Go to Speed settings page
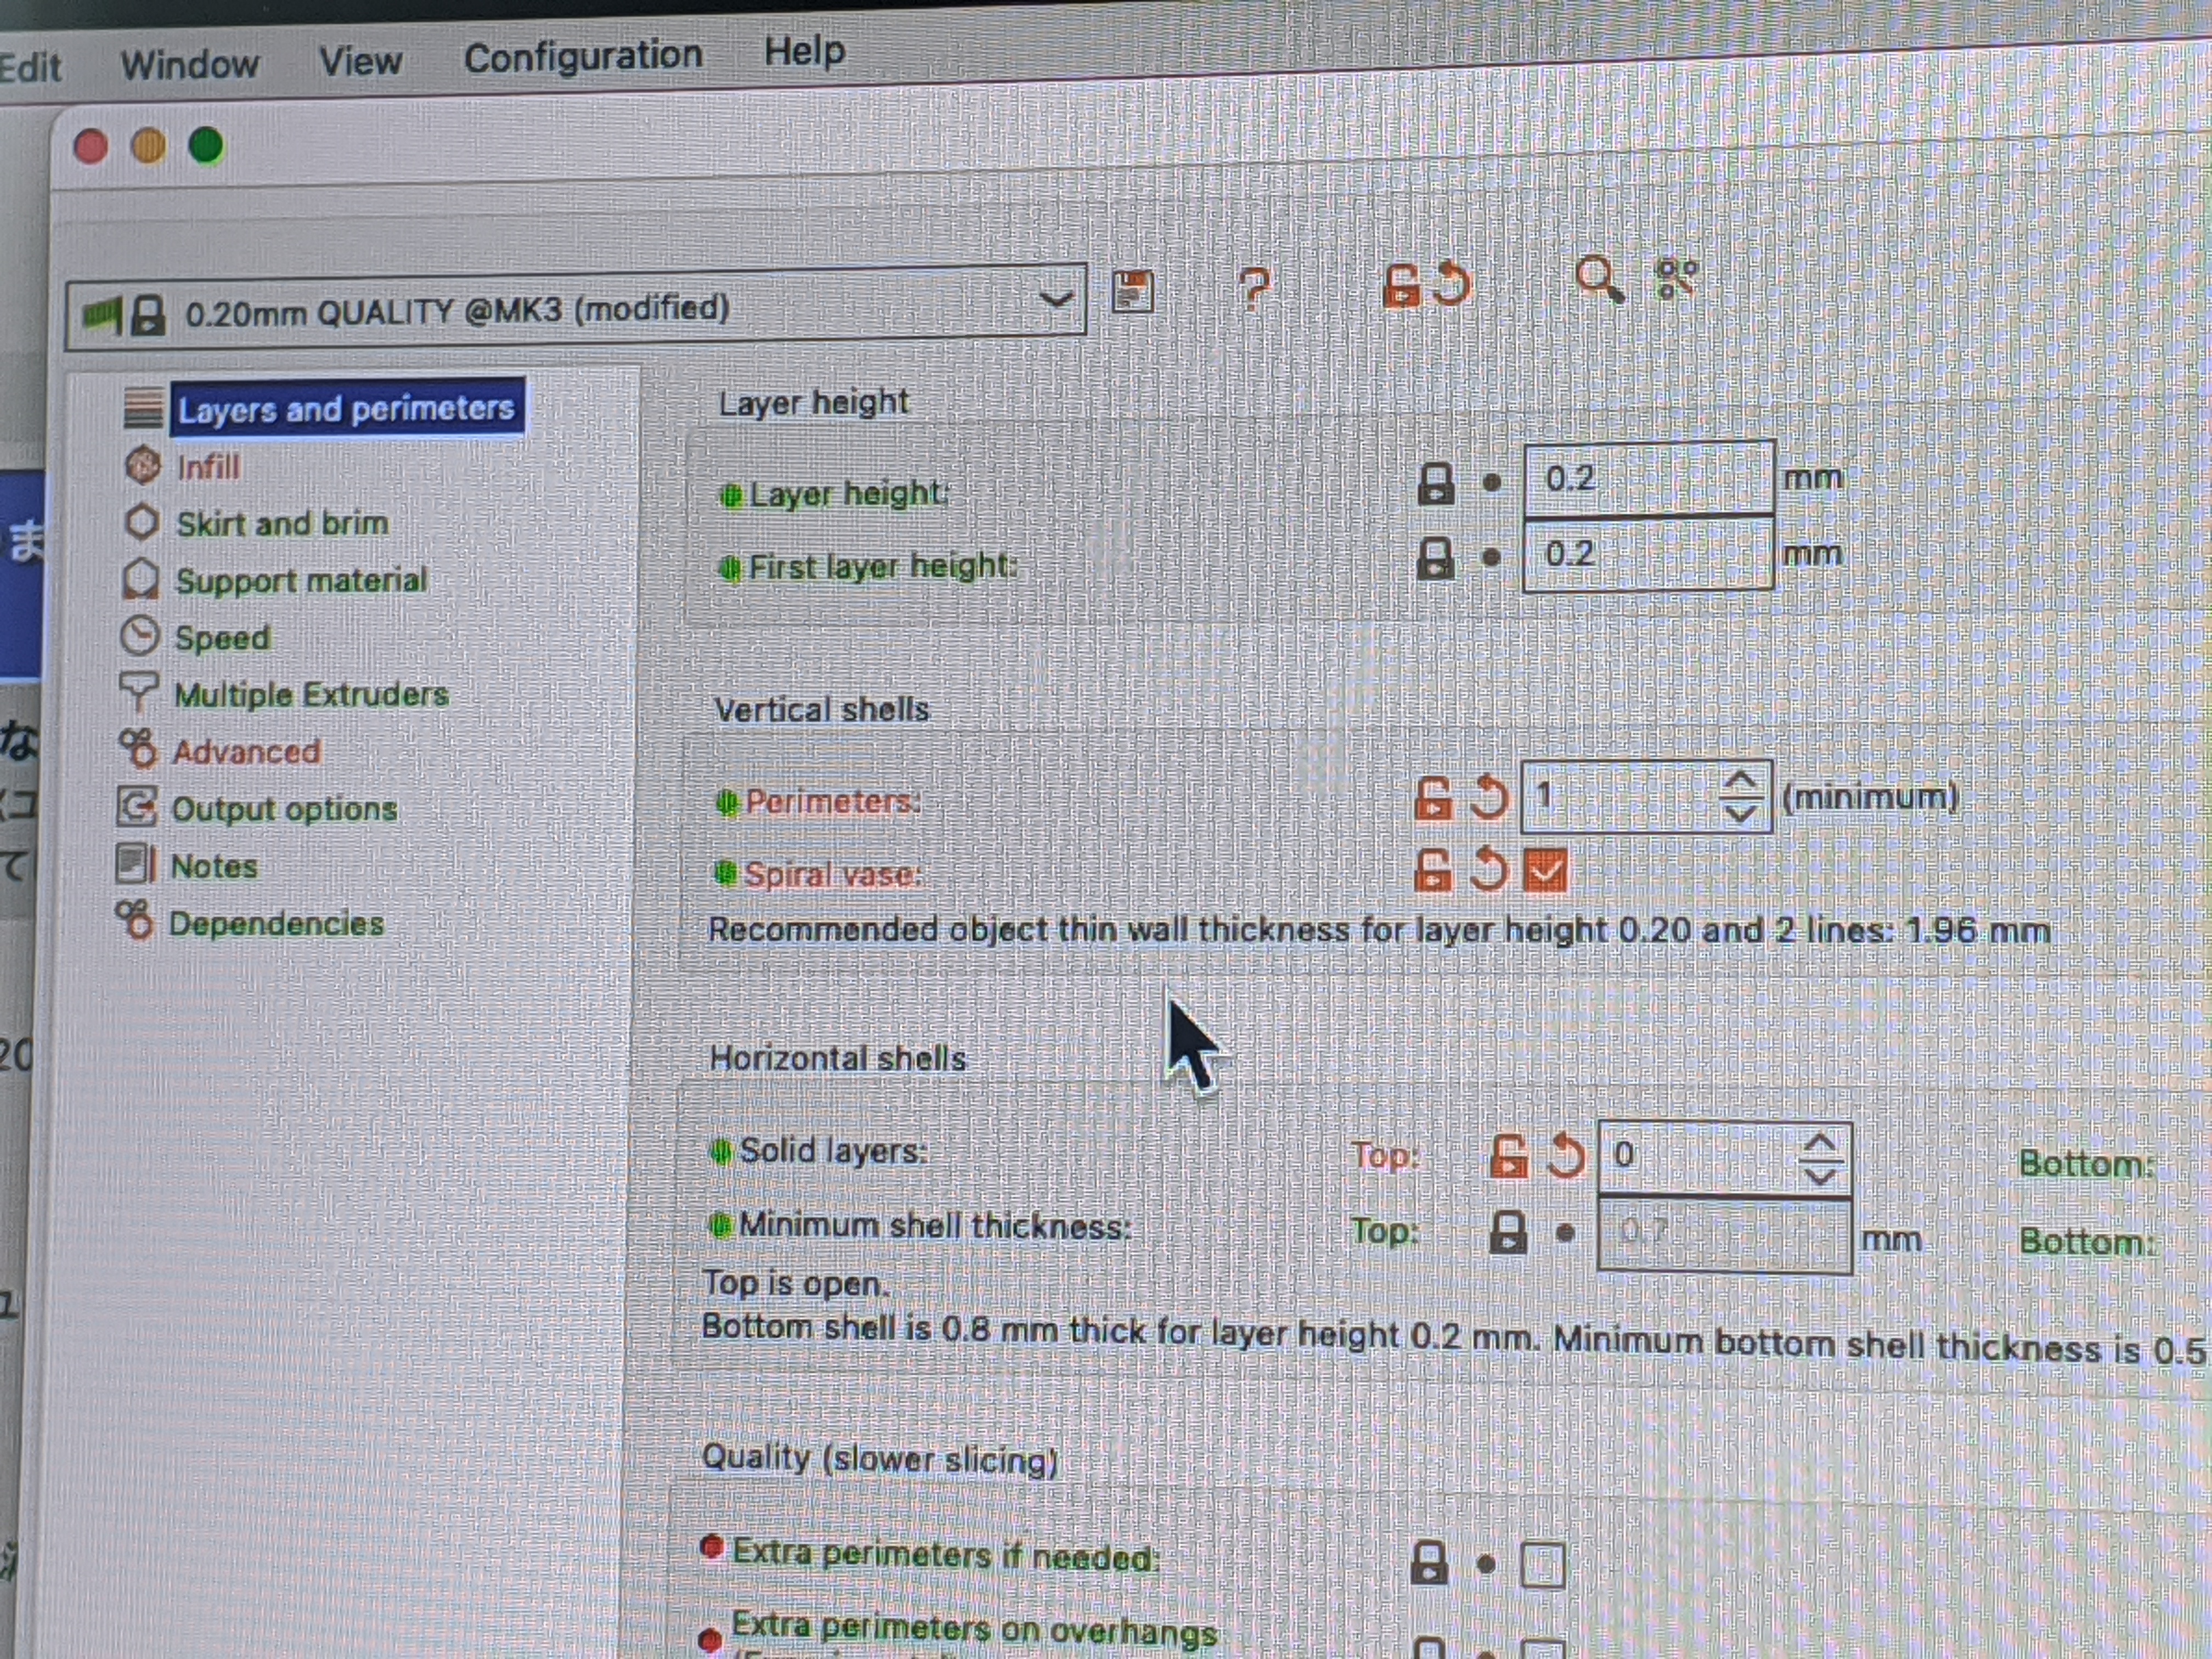 [222, 638]
